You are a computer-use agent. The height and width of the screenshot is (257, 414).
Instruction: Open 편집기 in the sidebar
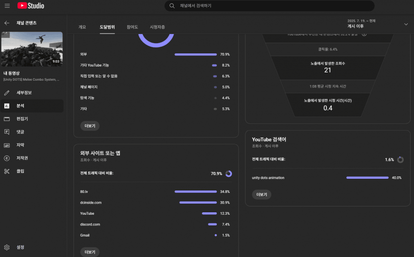click(x=32, y=119)
